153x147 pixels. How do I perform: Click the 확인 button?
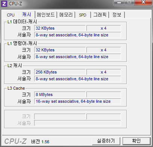coord(136,141)
